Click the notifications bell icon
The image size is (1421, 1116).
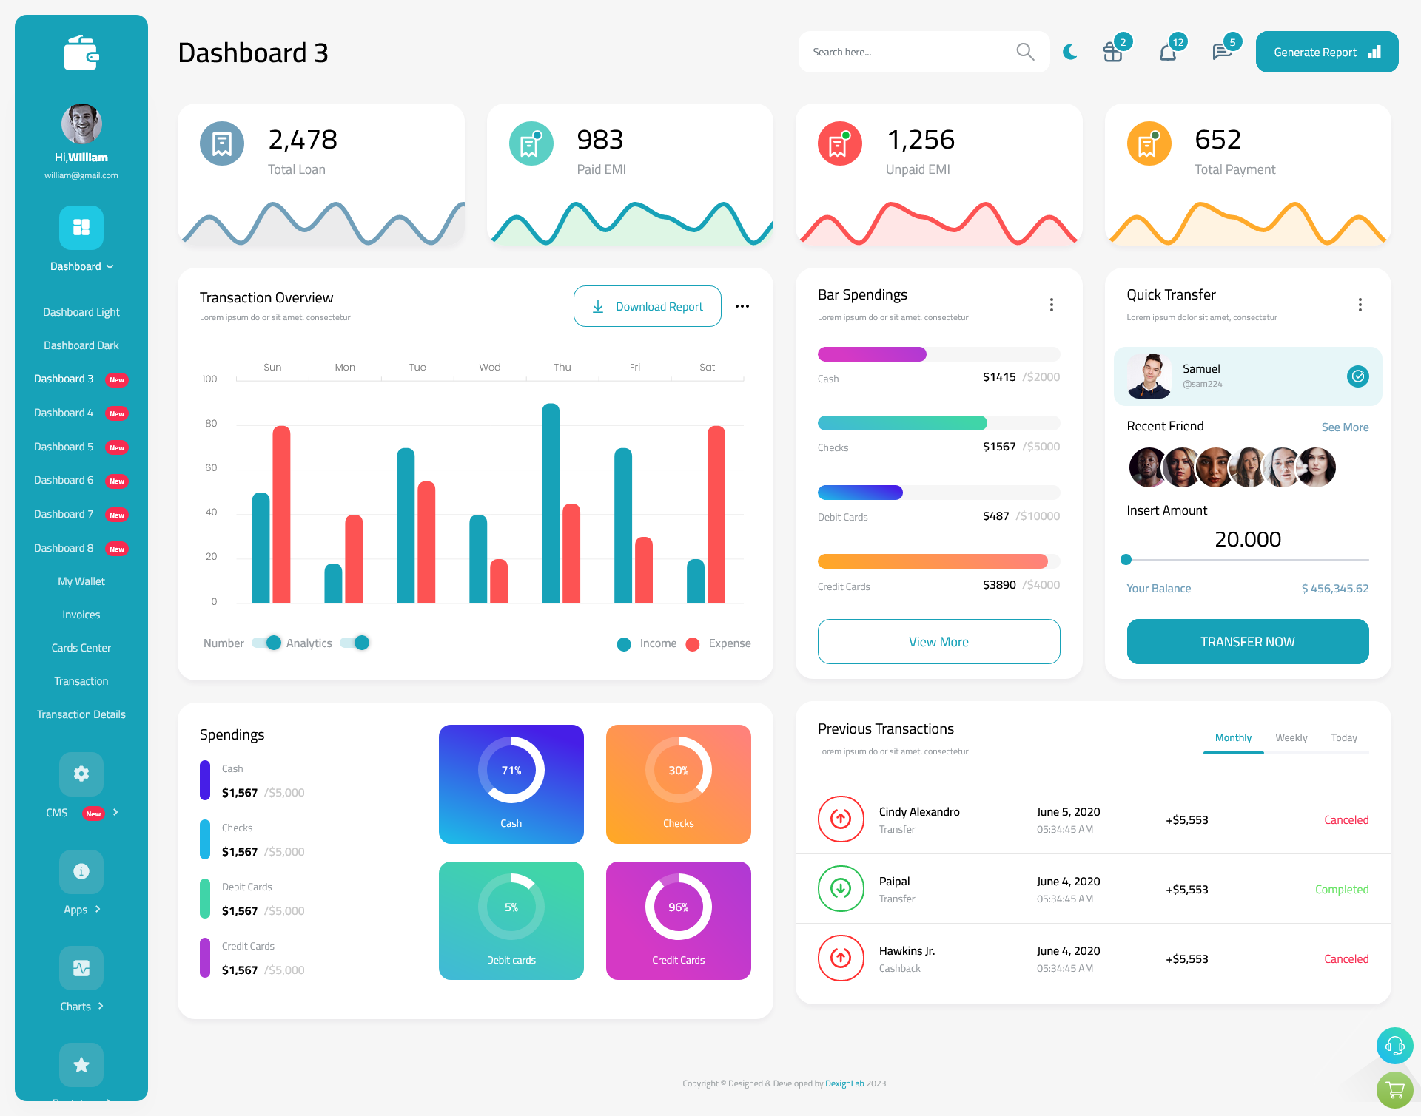click(1167, 52)
